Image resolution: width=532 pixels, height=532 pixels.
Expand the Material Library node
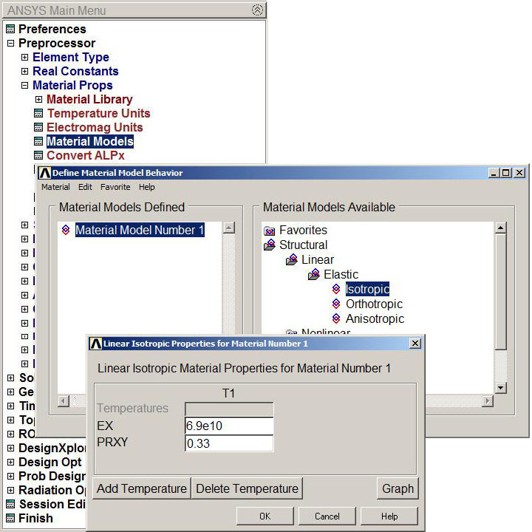[38, 100]
